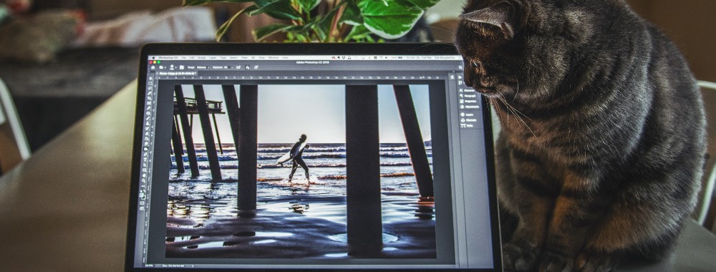716x272 pixels.
Task: Open the Properties panel
Action: 468,102
